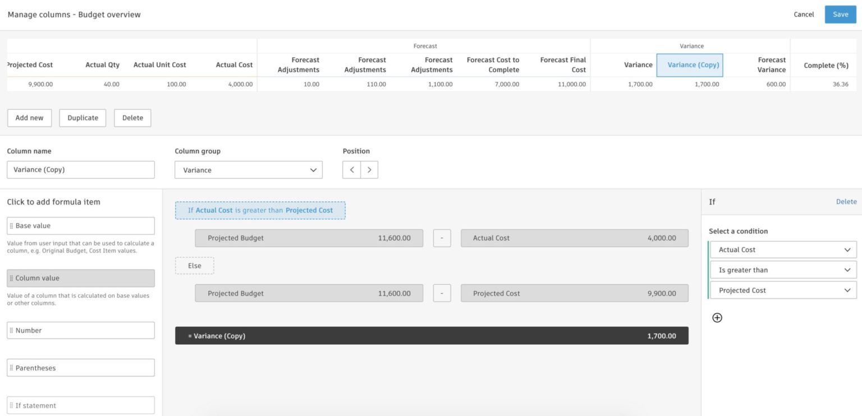Viewport: 862px width, 416px height.
Task: Click the minus operator in If branch
Action: [x=442, y=238]
